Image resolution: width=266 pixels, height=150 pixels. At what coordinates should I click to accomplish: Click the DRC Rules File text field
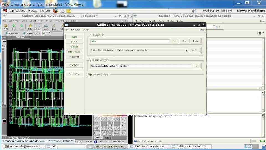click(130, 41)
